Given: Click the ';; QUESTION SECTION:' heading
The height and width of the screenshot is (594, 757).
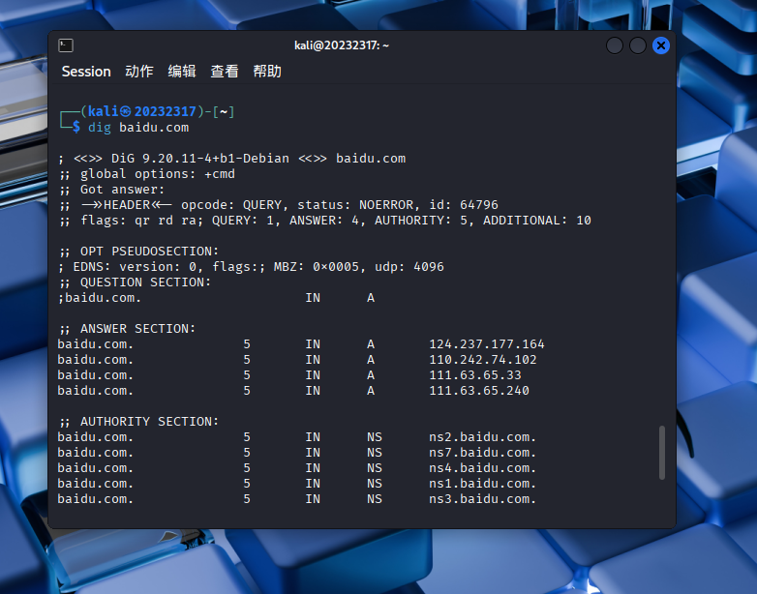Looking at the screenshot, I should [x=135, y=282].
